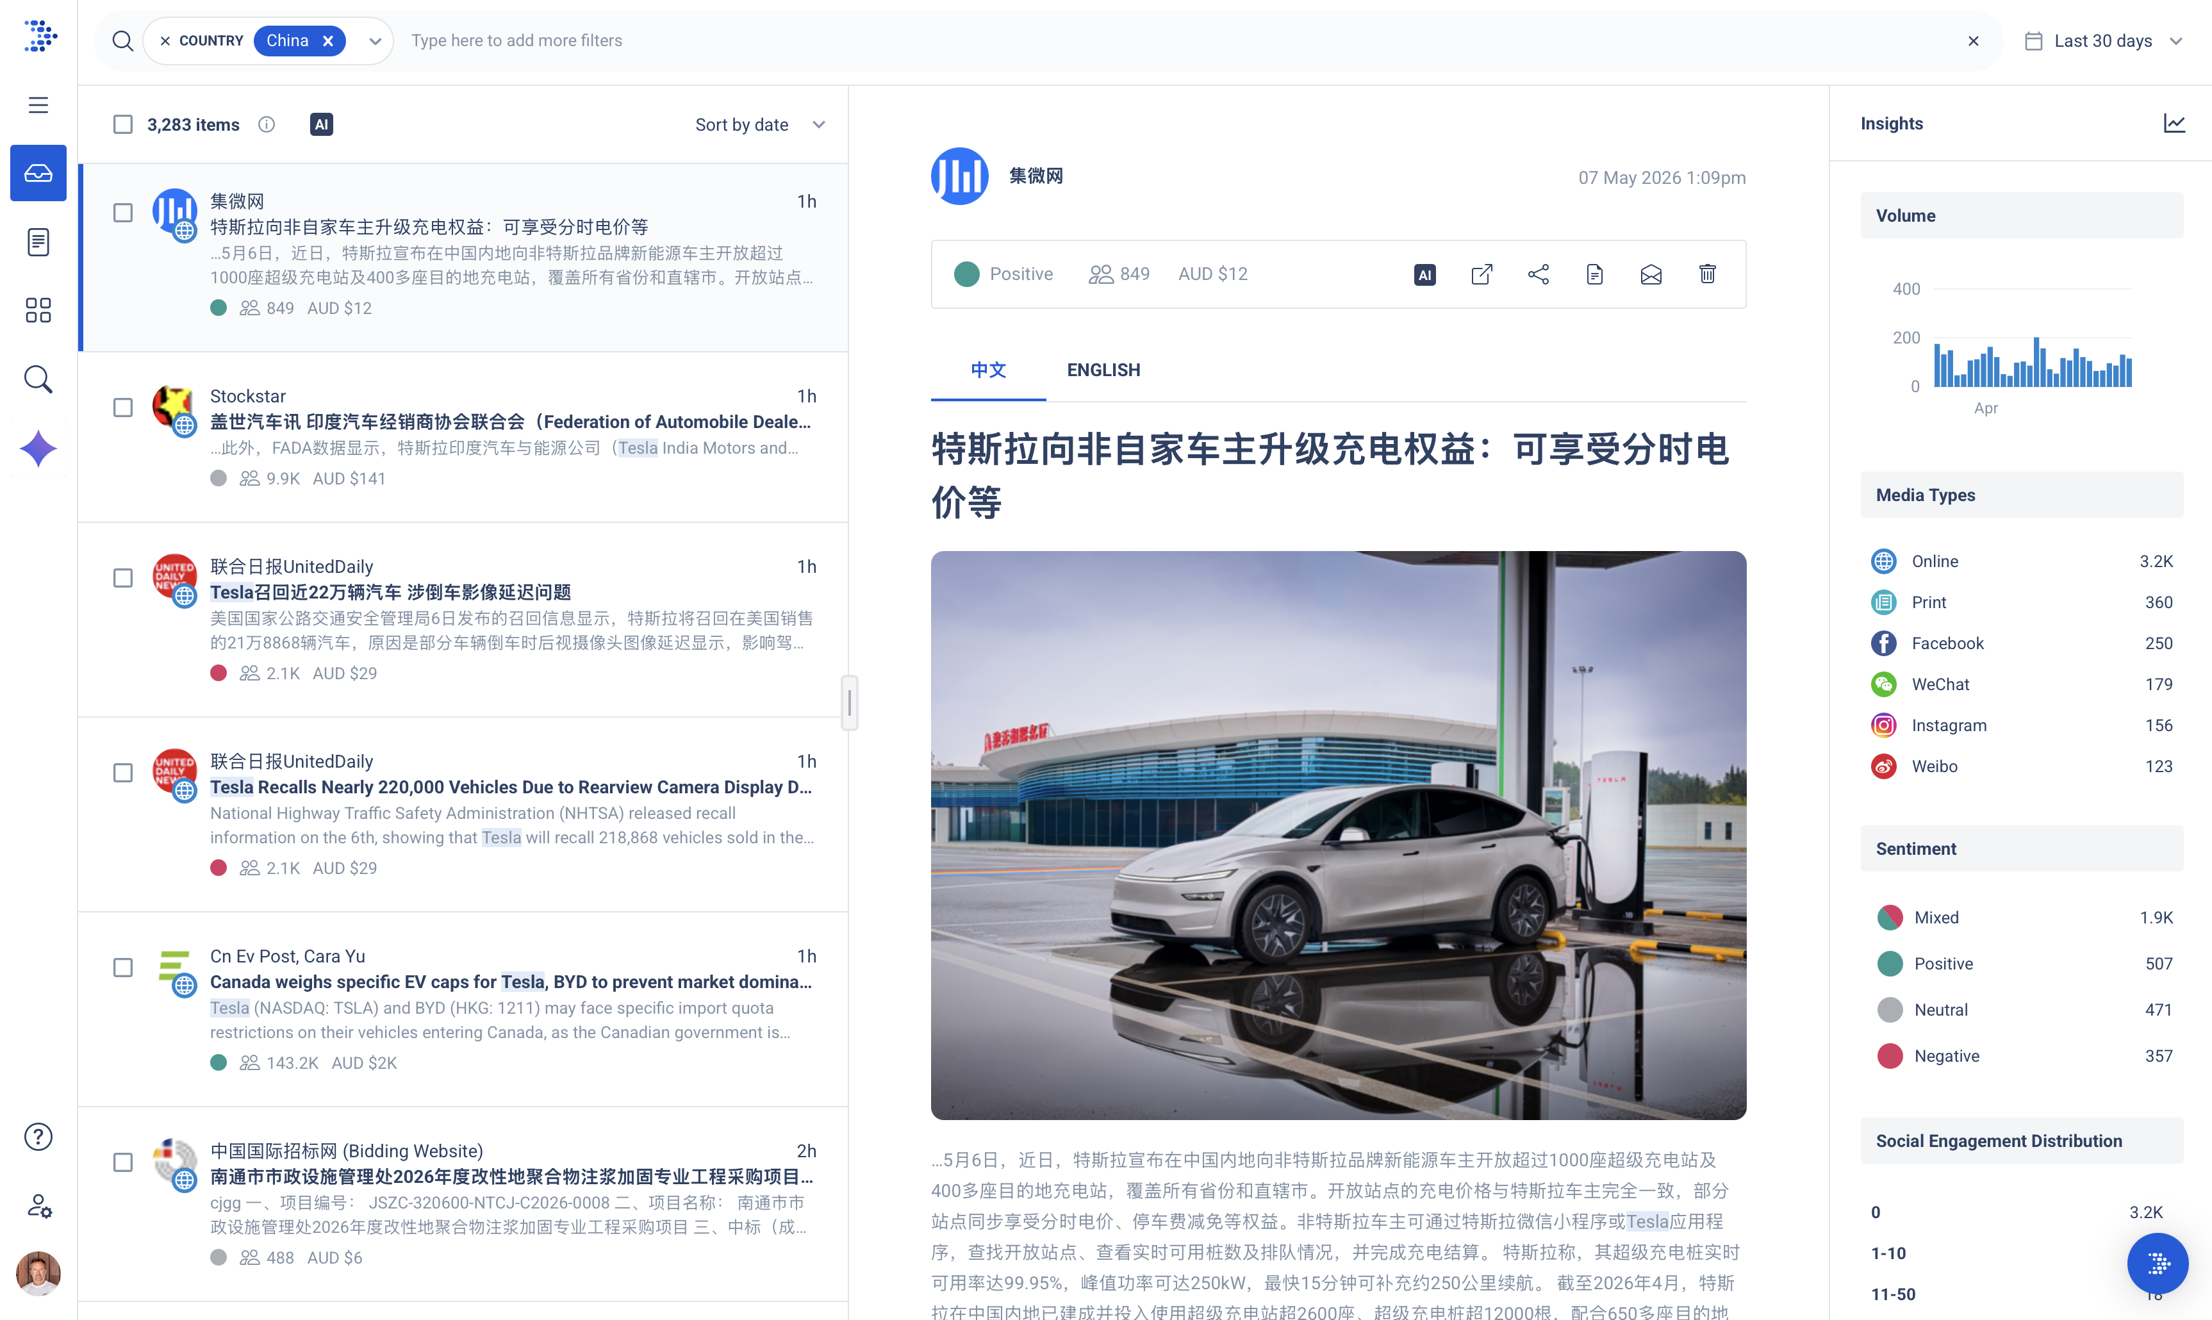Viewport: 2212px width, 1320px height.
Task: Click the share icon in article toolbar
Action: [1538, 274]
